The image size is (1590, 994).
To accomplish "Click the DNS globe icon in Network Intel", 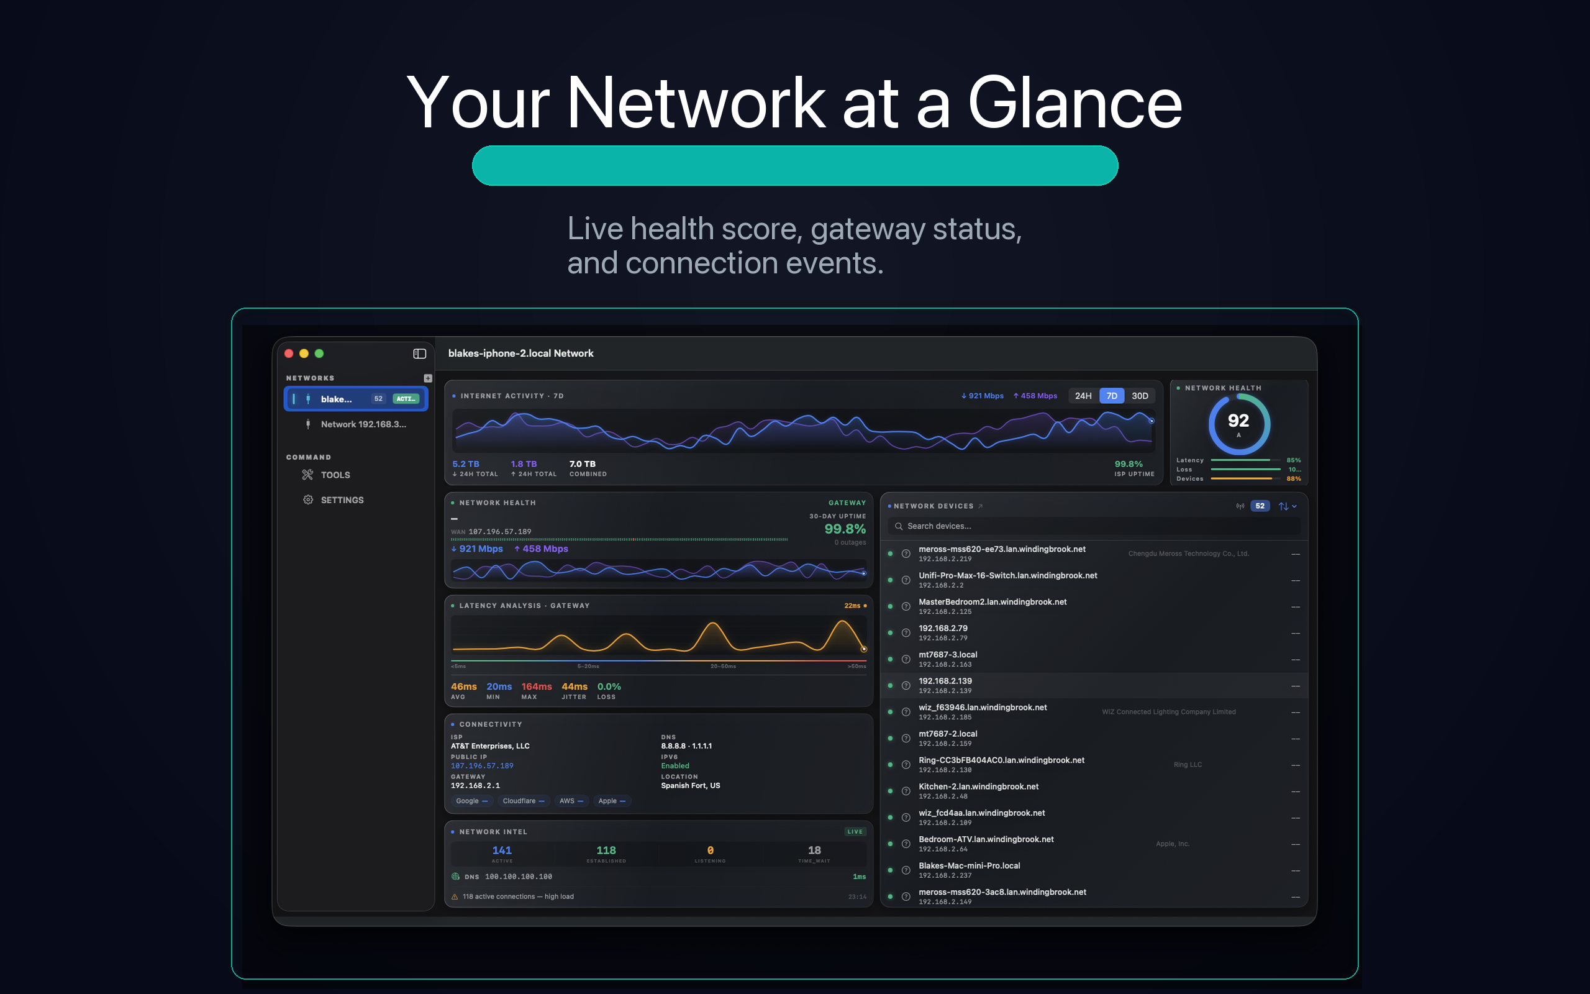I will point(455,877).
